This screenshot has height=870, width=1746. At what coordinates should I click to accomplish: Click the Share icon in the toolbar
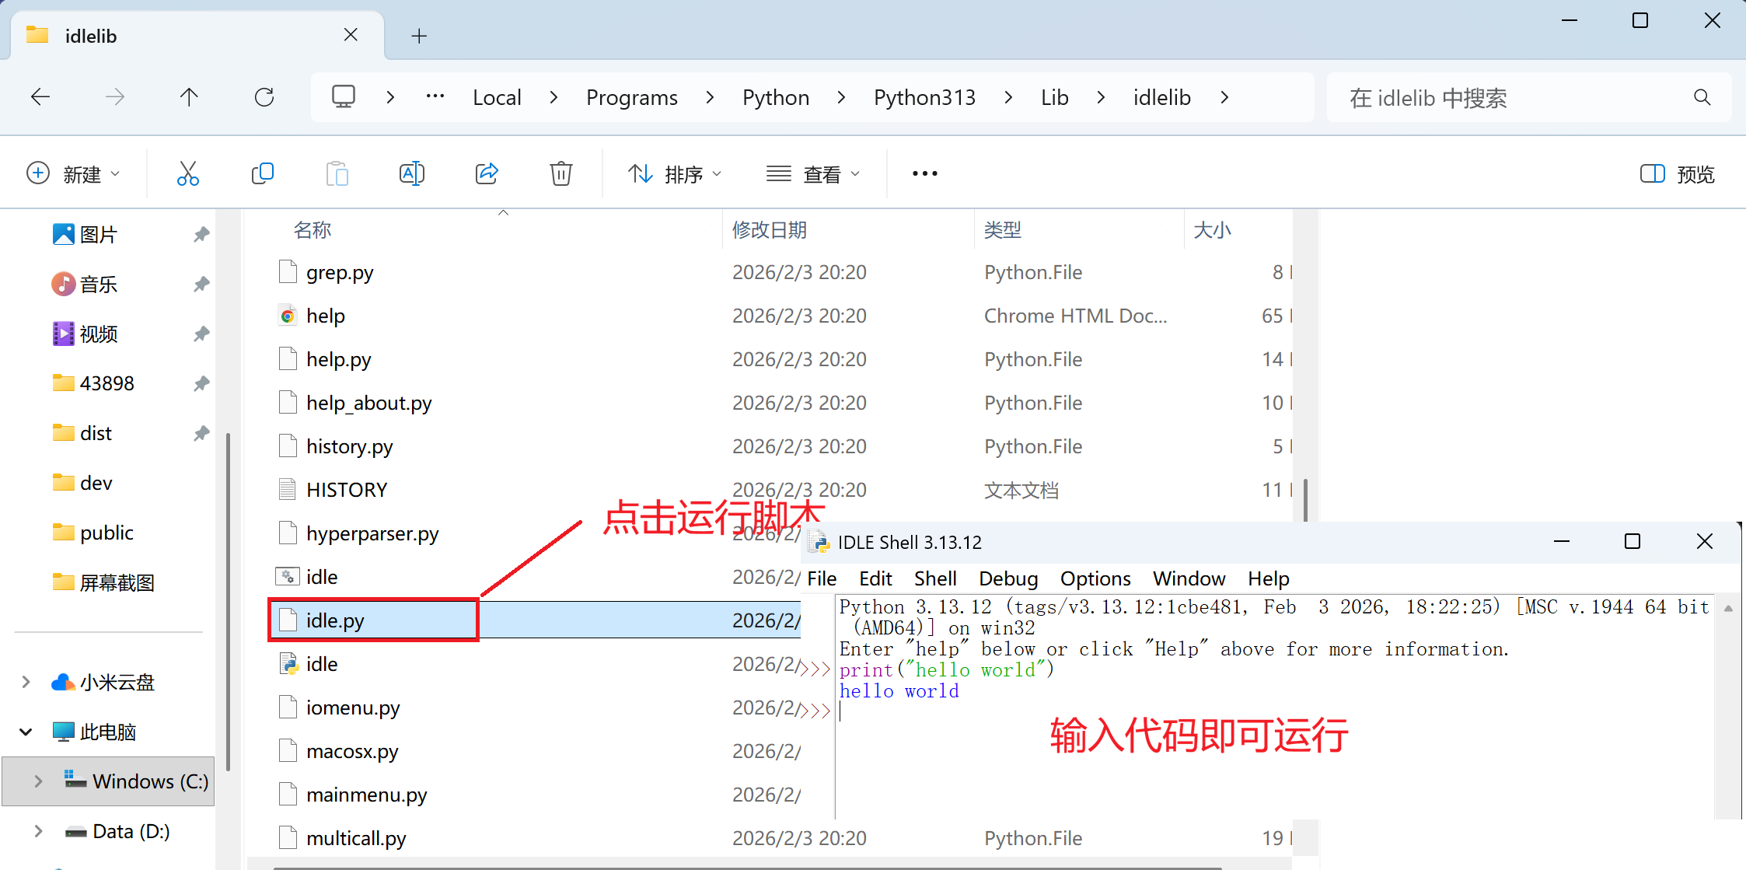[x=486, y=173]
